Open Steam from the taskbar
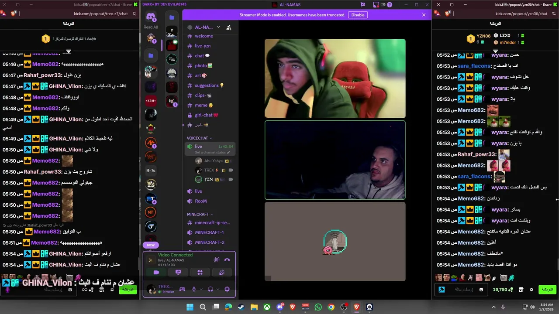Viewport: 559px width, 314px height. [x=241, y=307]
